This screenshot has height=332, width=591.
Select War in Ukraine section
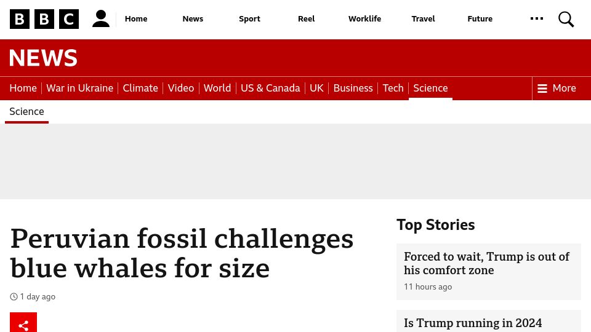(79, 88)
